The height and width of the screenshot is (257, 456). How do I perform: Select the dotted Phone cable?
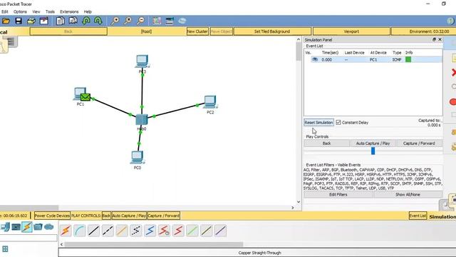(136, 231)
